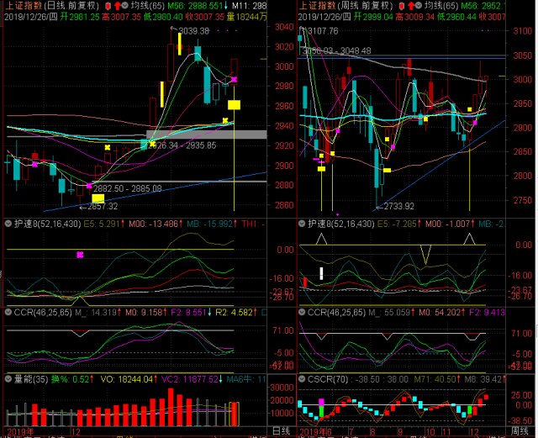This screenshot has width=538, height=438.
Task: Click the red icon before CCR in daily panel
Action: [x=8, y=312]
